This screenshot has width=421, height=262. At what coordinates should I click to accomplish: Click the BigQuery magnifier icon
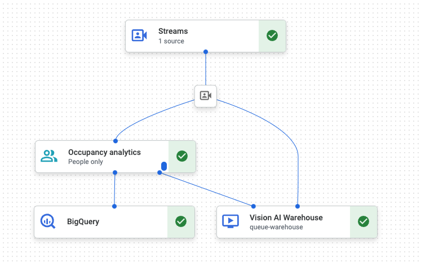coord(48,221)
